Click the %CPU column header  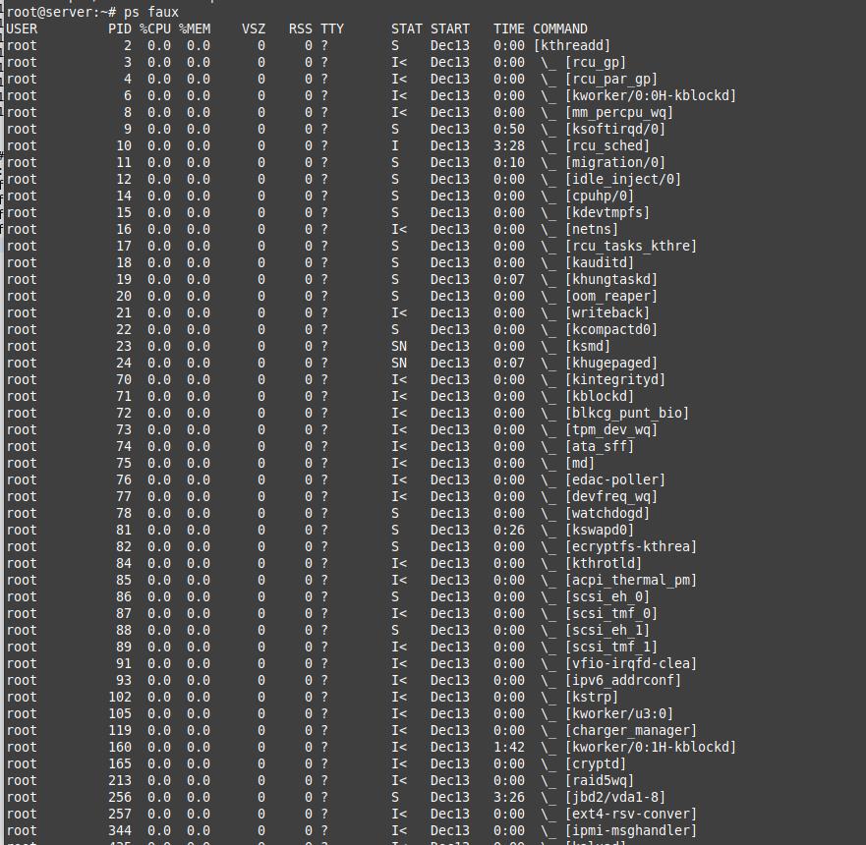155,28
